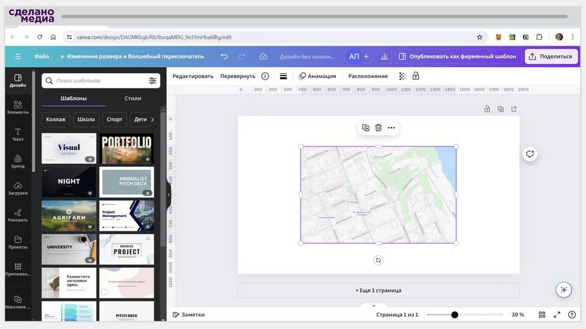
Task: Switch to the Стили tab
Action: click(132, 98)
